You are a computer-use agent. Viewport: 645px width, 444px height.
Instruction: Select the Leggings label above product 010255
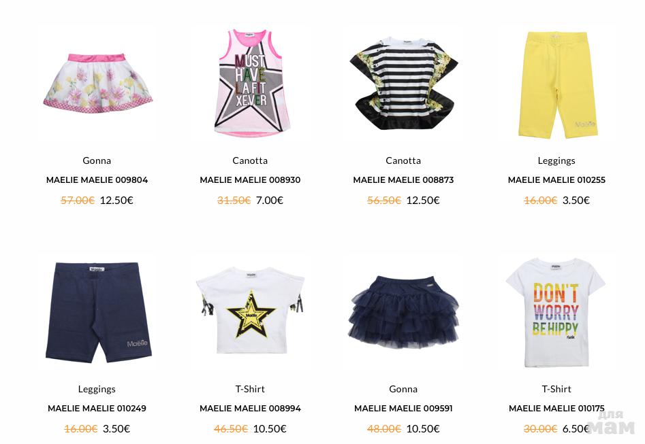pos(556,161)
